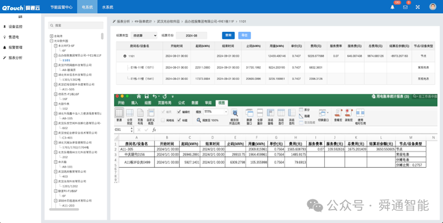Image resolution: width=443 pixels, height=223 pixels.
Task: Click the fx insert function icon
Action: [154, 130]
